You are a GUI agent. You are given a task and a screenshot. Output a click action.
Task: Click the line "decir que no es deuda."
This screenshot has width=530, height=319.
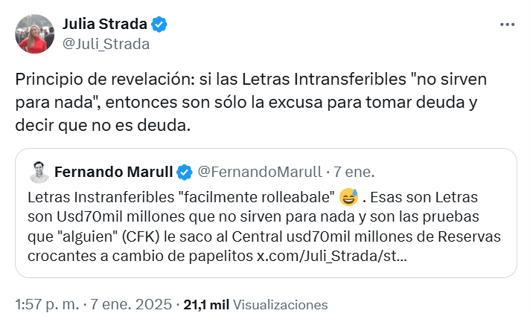[x=103, y=126]
